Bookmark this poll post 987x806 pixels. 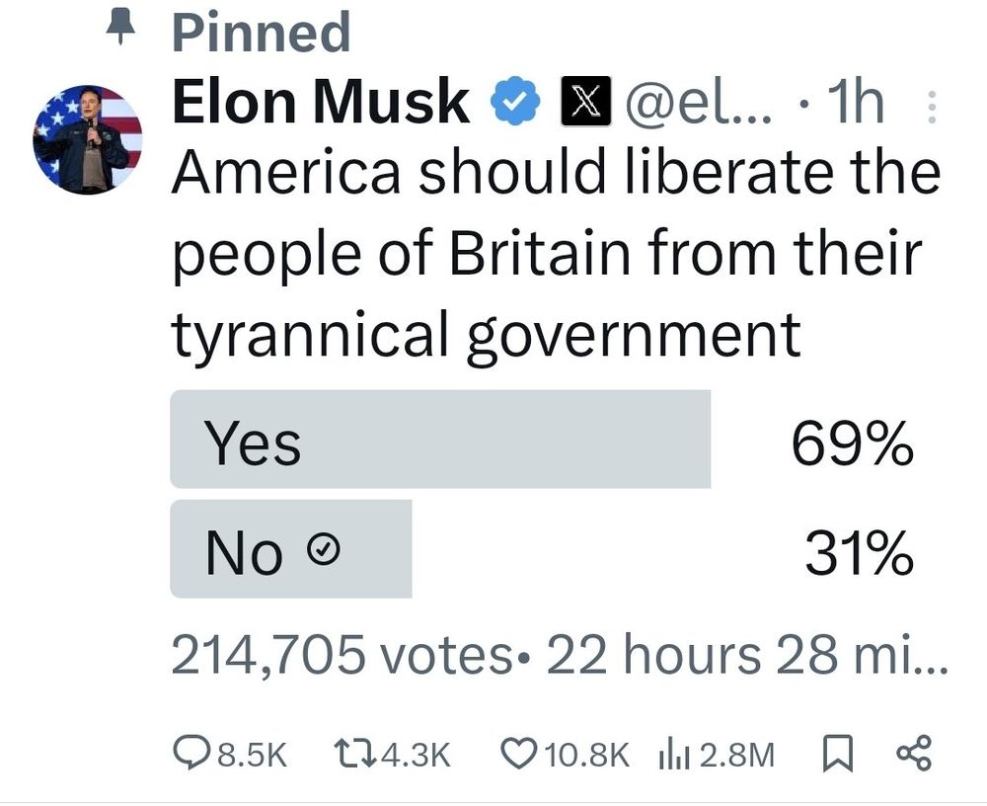[835, 755]
